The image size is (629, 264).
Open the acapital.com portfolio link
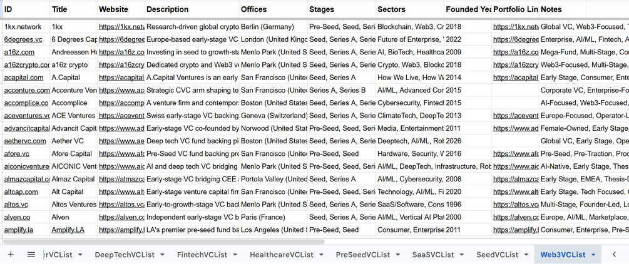click(516, 78)
